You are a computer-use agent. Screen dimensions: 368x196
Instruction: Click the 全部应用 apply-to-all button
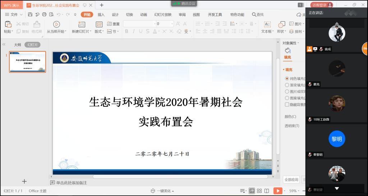pyautogui.click(x=291, y=179)
